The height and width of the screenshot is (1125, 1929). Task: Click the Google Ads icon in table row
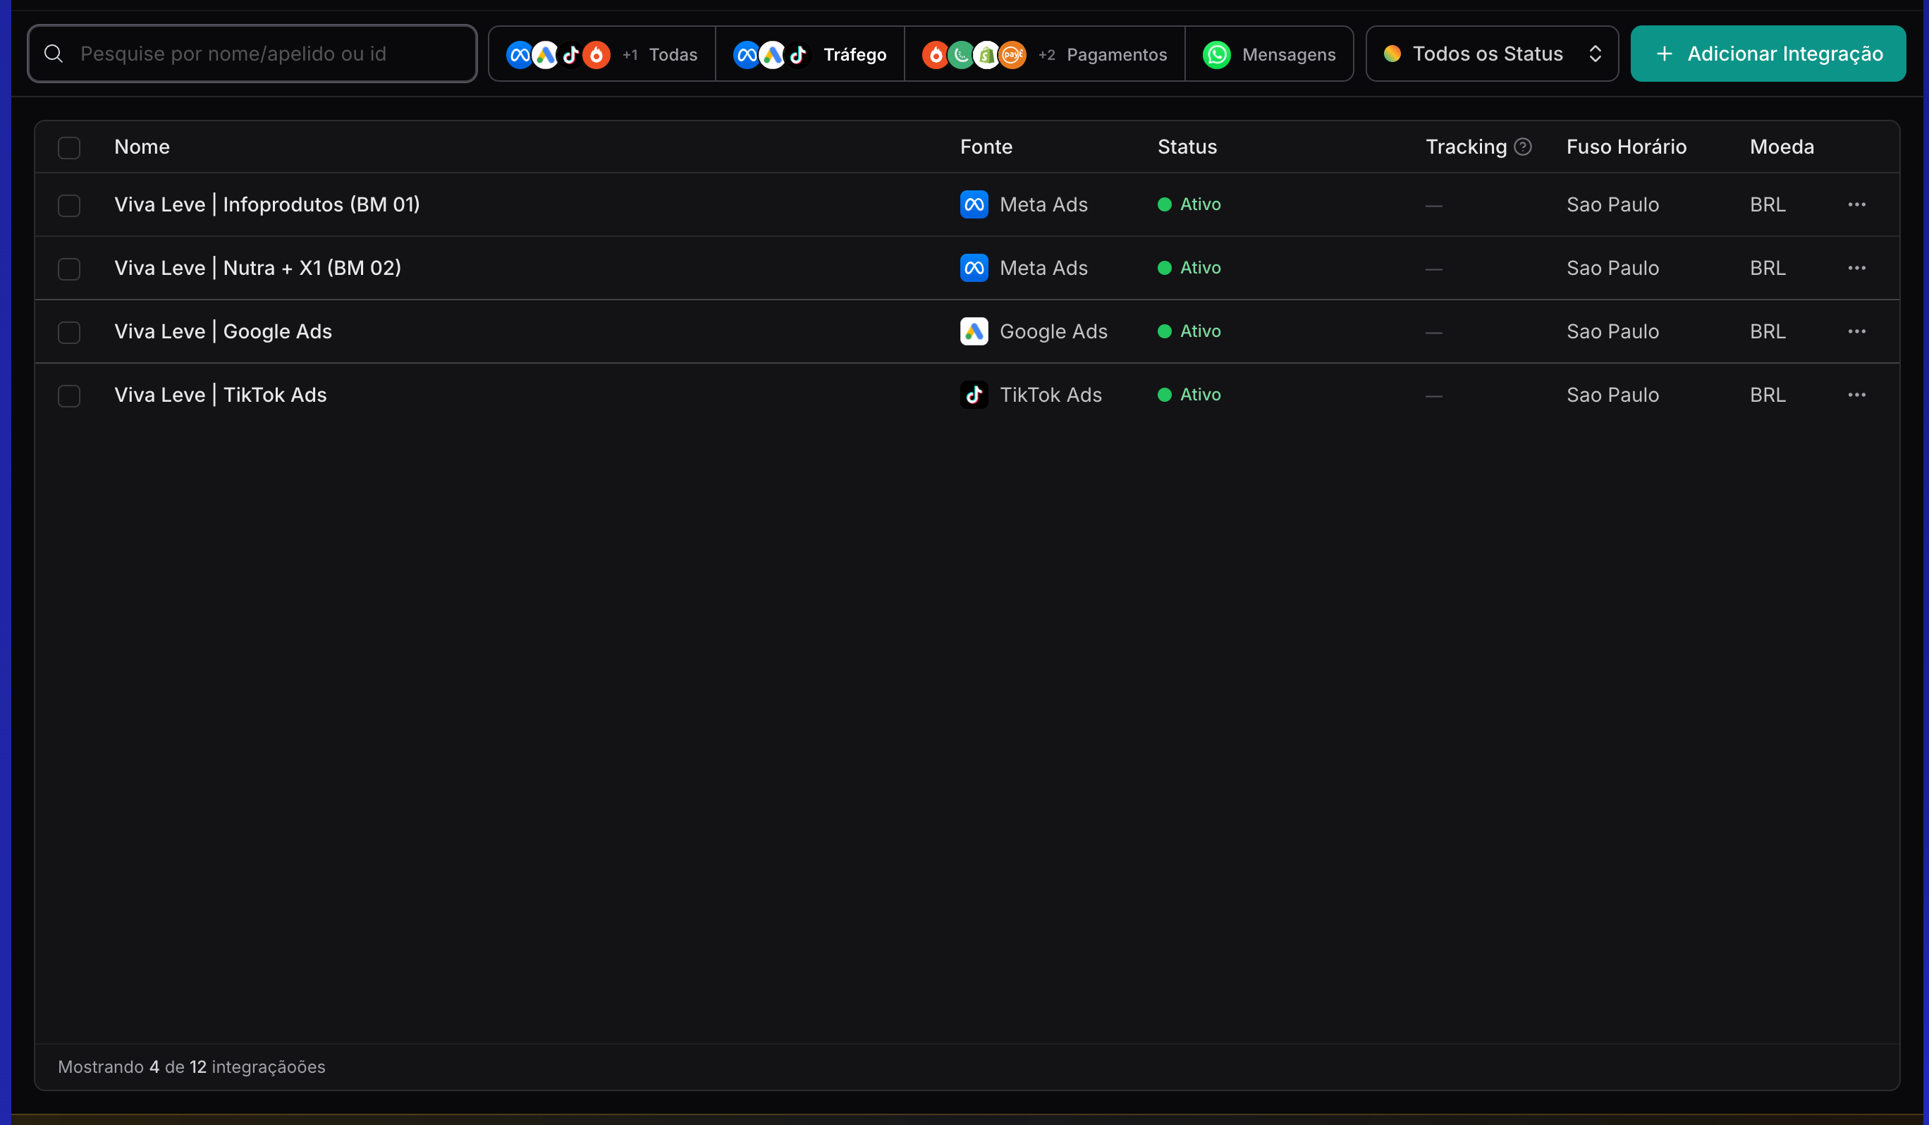pos(974,331)
